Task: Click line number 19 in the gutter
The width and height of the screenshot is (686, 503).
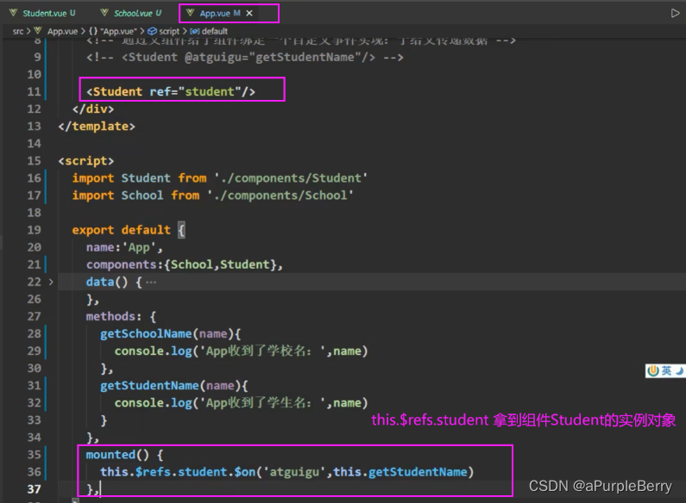Action: [x=34, y=230]
